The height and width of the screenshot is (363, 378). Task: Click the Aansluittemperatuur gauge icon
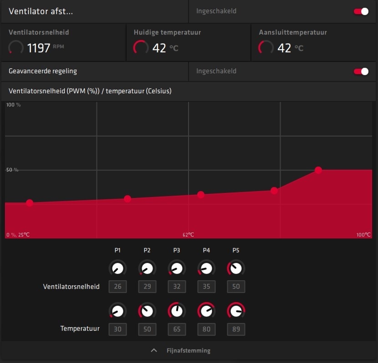[266, 47]
